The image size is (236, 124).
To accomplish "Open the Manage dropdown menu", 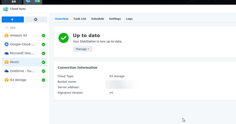I will pos(83,49).
